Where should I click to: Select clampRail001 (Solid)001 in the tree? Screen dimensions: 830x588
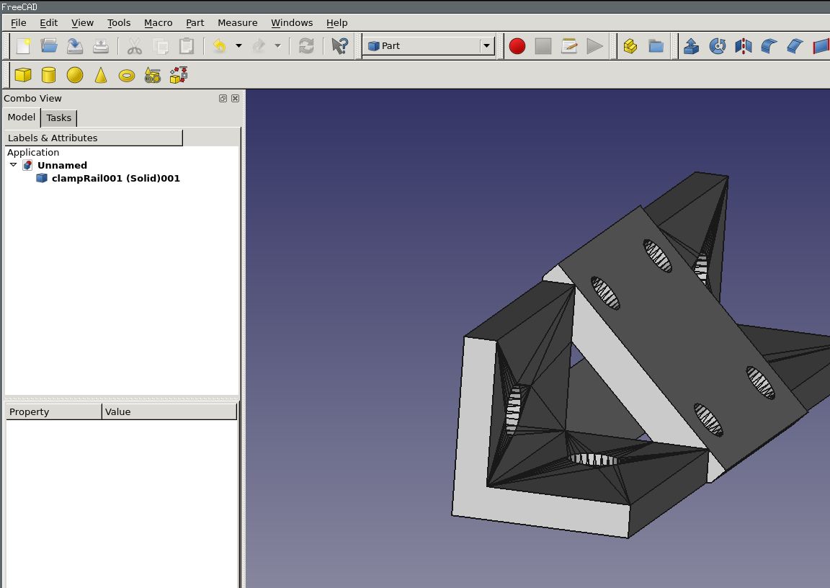pos(115,178)
